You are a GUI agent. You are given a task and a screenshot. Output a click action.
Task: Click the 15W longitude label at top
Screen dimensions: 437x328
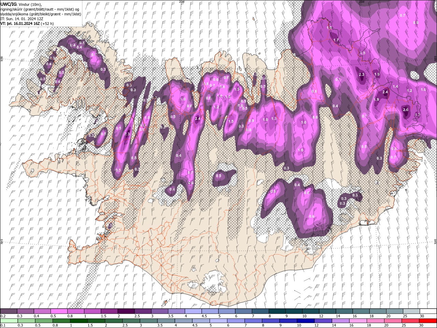click(x=362, y=1)
